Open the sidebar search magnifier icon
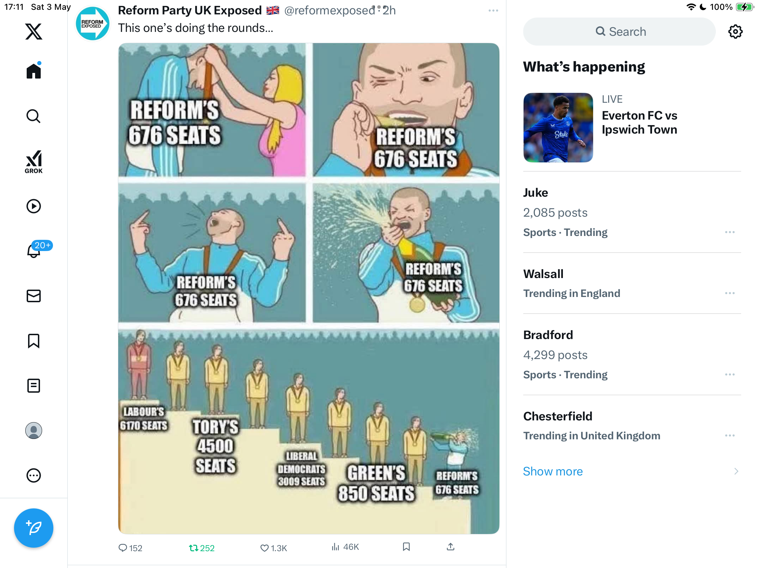This screenshot has height=568, width=758. point(34,116)
